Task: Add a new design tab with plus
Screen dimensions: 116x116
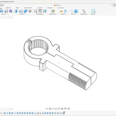Action: 114,5
